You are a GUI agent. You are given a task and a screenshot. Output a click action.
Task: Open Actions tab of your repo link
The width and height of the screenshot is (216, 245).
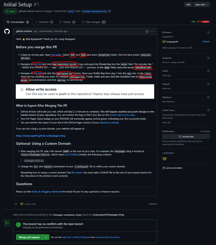(x=122, y=115)
